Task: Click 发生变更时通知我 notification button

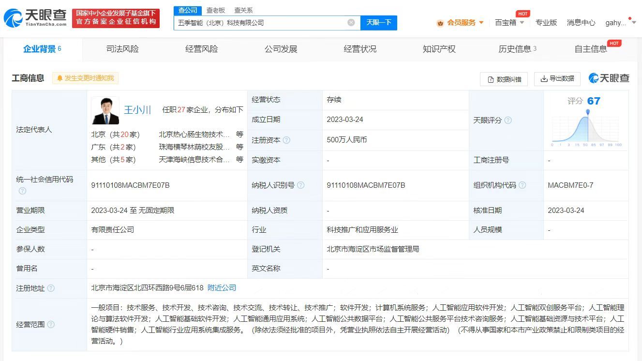Action: tap(85, 78)
